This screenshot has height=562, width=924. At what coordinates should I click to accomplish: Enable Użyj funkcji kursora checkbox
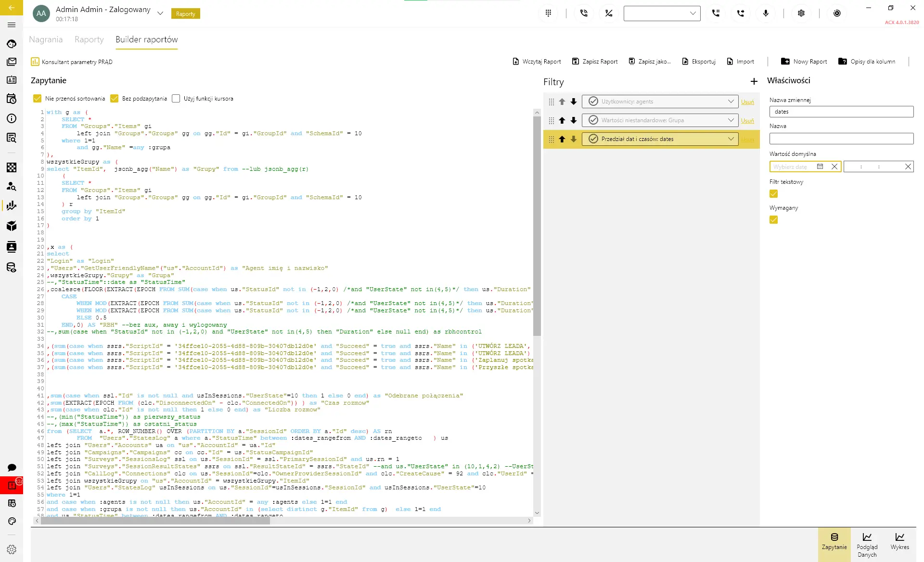[176, 99]
